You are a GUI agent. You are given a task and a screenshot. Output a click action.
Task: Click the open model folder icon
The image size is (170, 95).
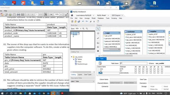click(x=75, y=21)
